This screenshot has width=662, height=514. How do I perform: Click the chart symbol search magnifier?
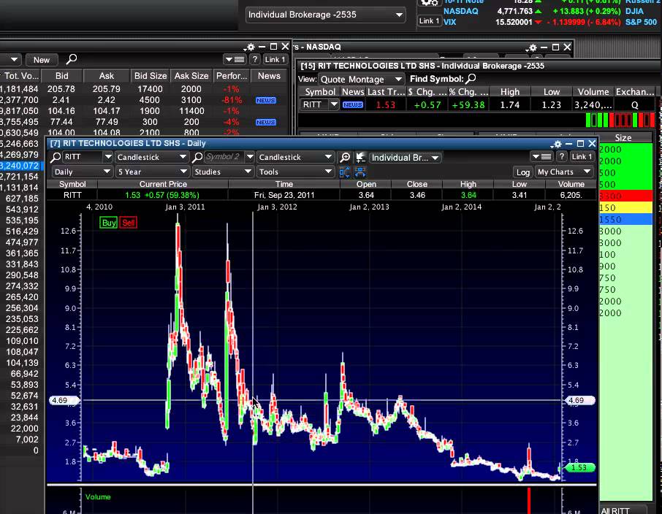(x=56, y=157)
